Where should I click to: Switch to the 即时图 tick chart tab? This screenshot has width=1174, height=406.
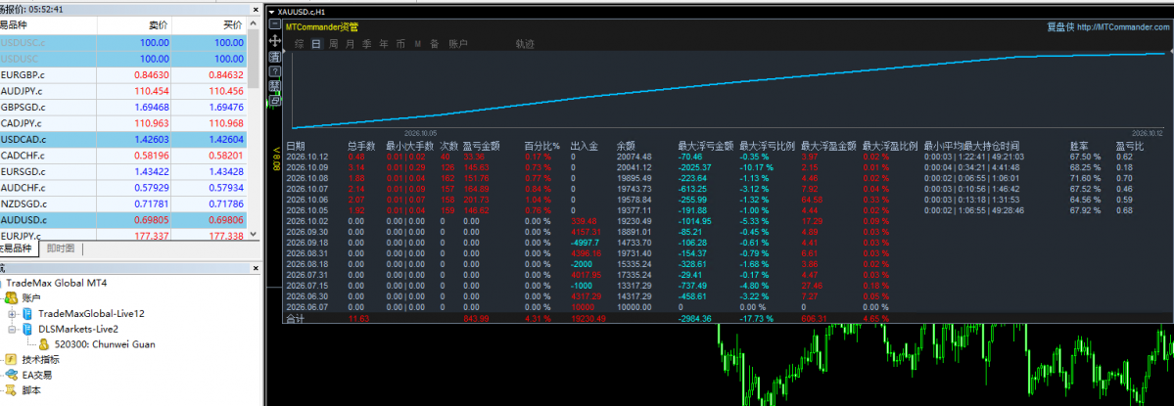click(x=61, y=249)
